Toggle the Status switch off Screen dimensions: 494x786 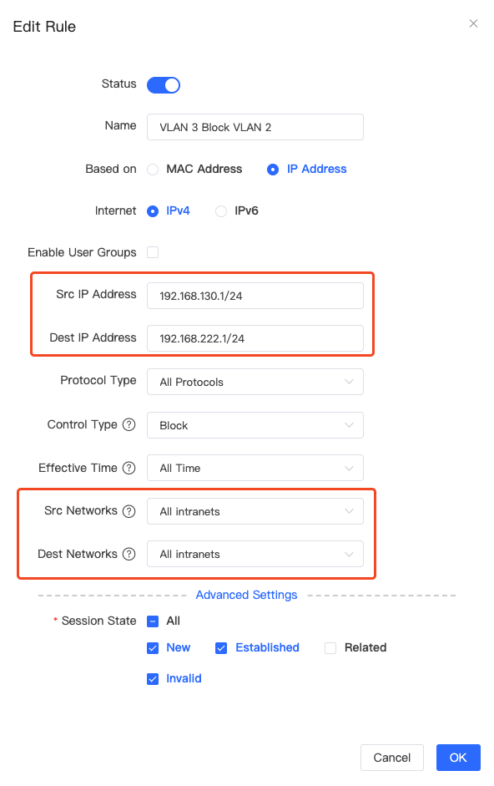(x=164, y=84)
